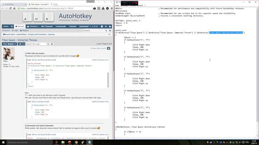Open the Tutorial nav link

coord(72,27)
